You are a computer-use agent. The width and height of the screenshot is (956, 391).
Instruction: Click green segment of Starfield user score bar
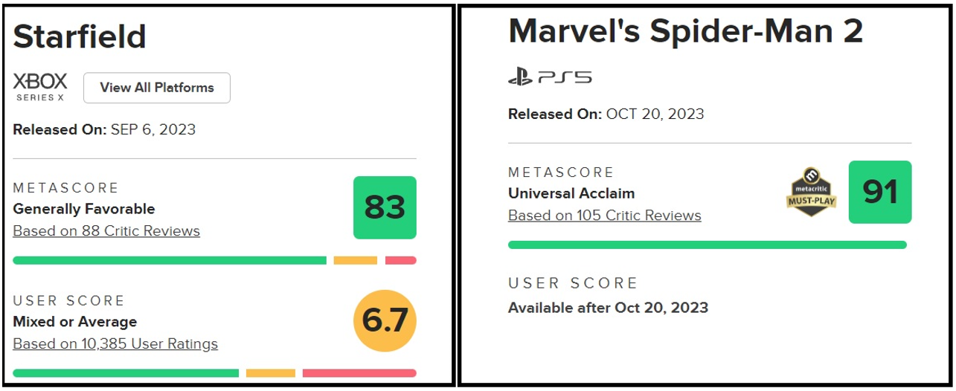click(x=126, y=373)
